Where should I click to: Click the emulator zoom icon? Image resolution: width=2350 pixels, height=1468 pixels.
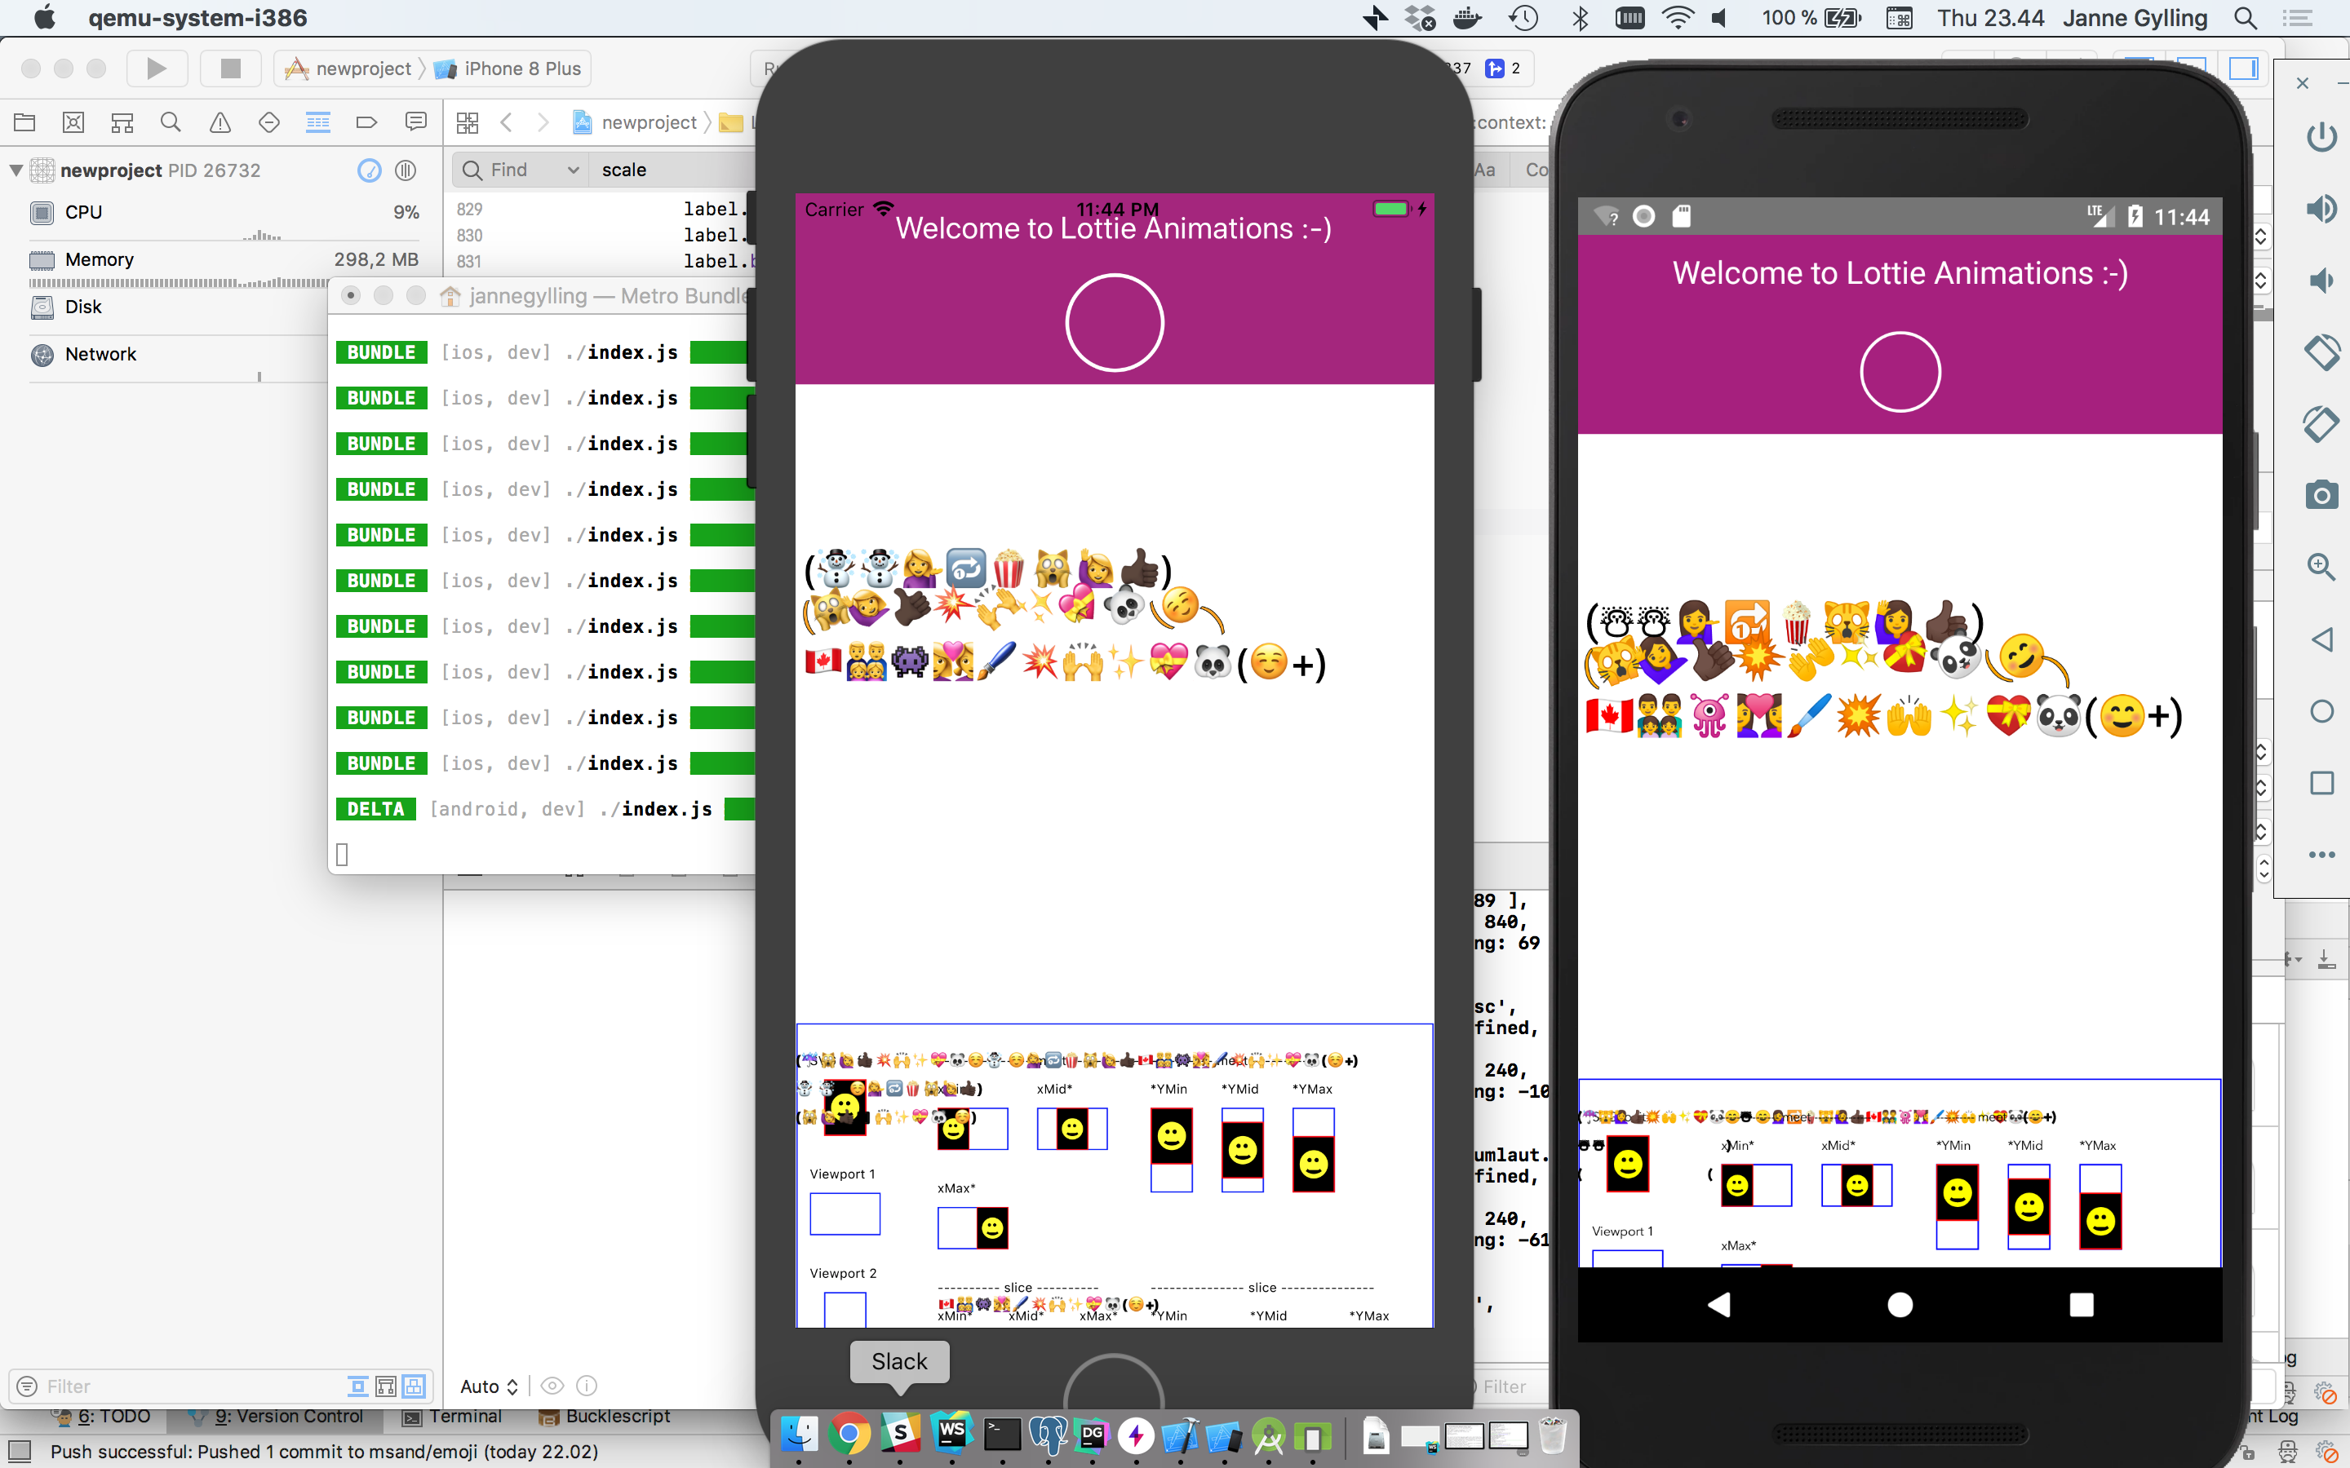(x=2321, y=567)
